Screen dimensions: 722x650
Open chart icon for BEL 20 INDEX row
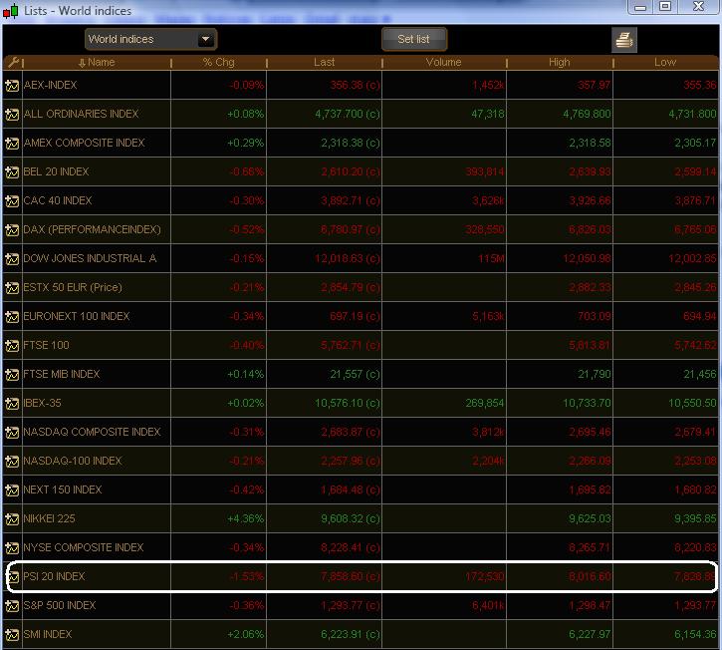tap(12, 171)
